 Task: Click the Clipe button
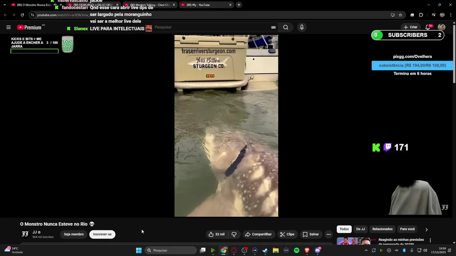[x=287, y=234]
